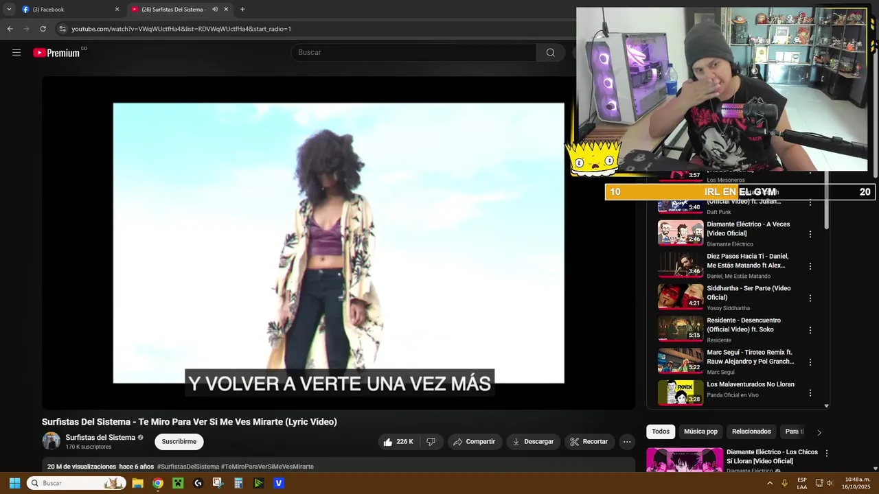
Task: Open hashtag #SurfistasDelSistema link
Action: point(187,467)
